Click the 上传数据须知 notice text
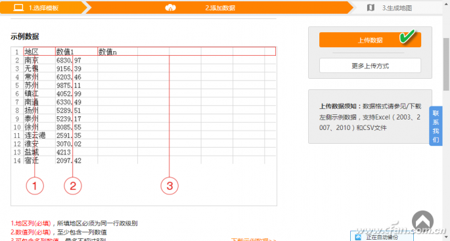 (370, 117)
